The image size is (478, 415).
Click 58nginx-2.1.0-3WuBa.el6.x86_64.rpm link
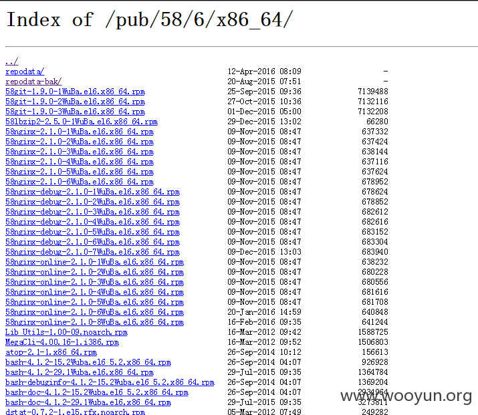coord(80,152)
